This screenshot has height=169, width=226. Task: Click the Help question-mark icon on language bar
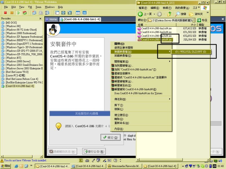point(115,160)
